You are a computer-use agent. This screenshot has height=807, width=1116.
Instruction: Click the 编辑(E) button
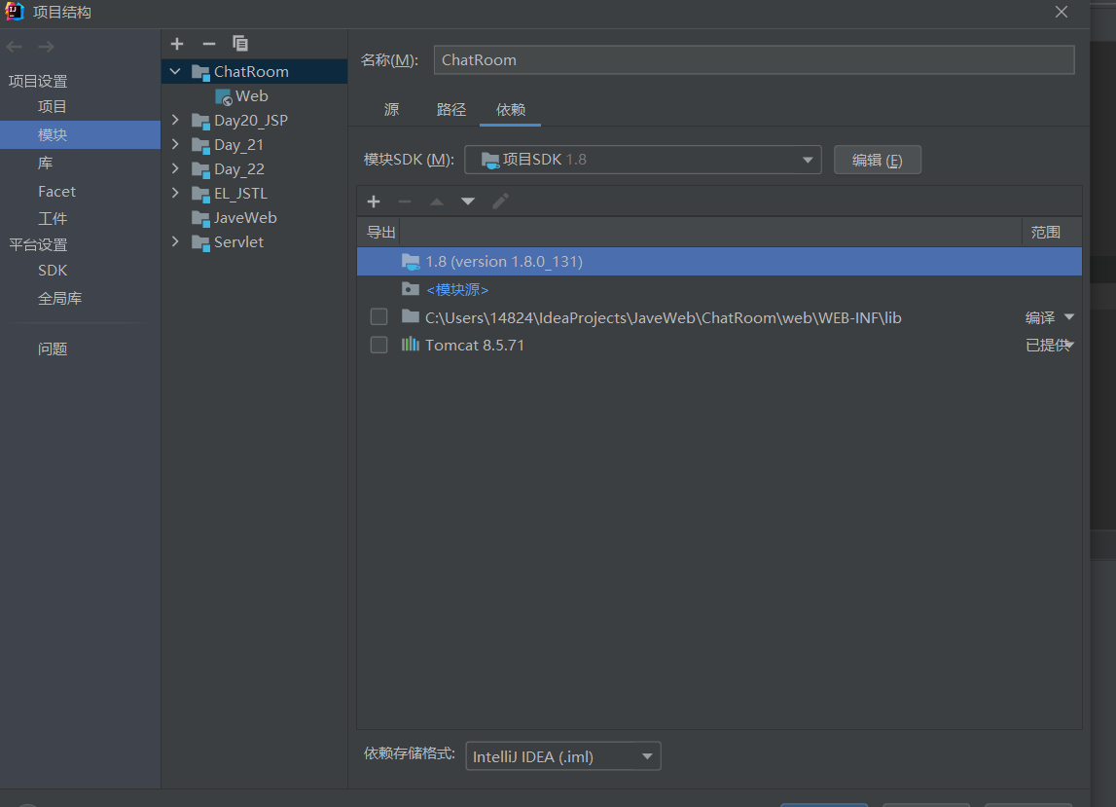click(877, 160)
